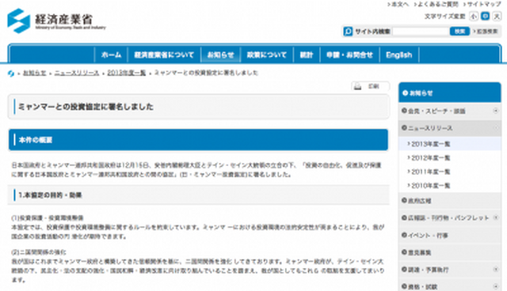Click the 本件の概要 section heading
507x291 pixels.
36,140
